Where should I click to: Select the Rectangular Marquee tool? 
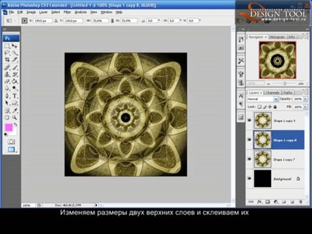(7, 46)
